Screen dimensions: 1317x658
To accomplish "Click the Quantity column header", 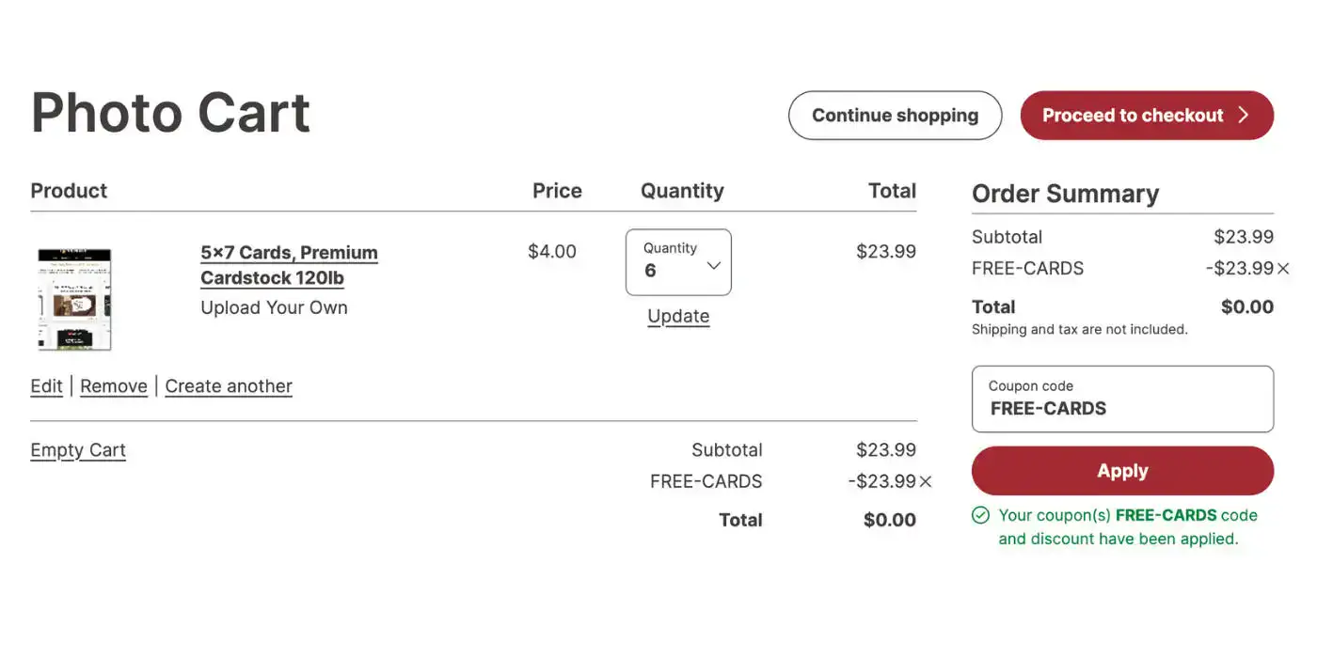I will pyautogui.click(x=682, y=191).
